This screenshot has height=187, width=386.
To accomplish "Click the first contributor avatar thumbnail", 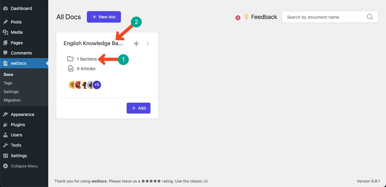I will 72,85.
